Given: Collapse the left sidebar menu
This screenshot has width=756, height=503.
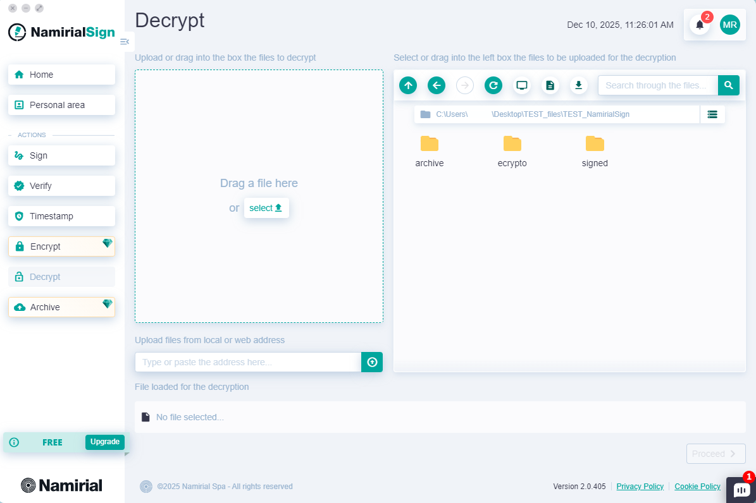Looking at the screenshot, I should point(125,42).
